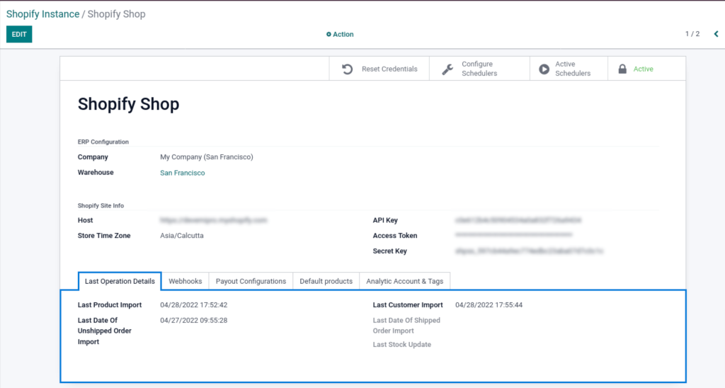Click the Last Product Import label

coord(110,304)
